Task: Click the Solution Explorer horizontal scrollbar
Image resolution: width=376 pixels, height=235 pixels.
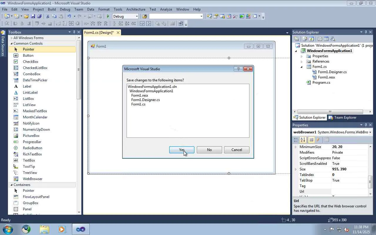Action: pyautogui.click(x=330, y=112)
